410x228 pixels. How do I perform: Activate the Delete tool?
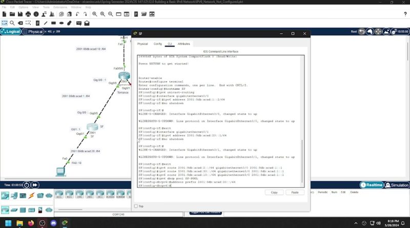point(20,23)
